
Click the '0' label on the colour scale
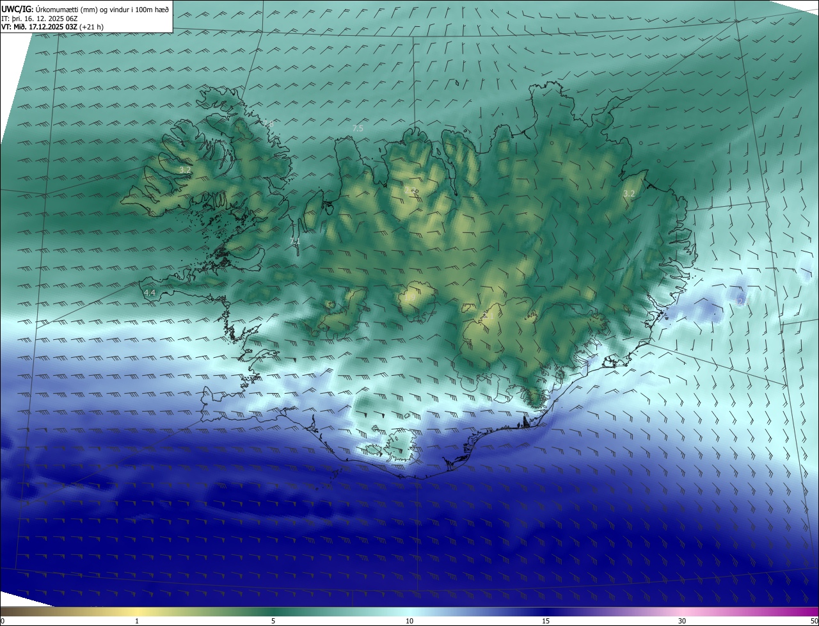[3, 621]
